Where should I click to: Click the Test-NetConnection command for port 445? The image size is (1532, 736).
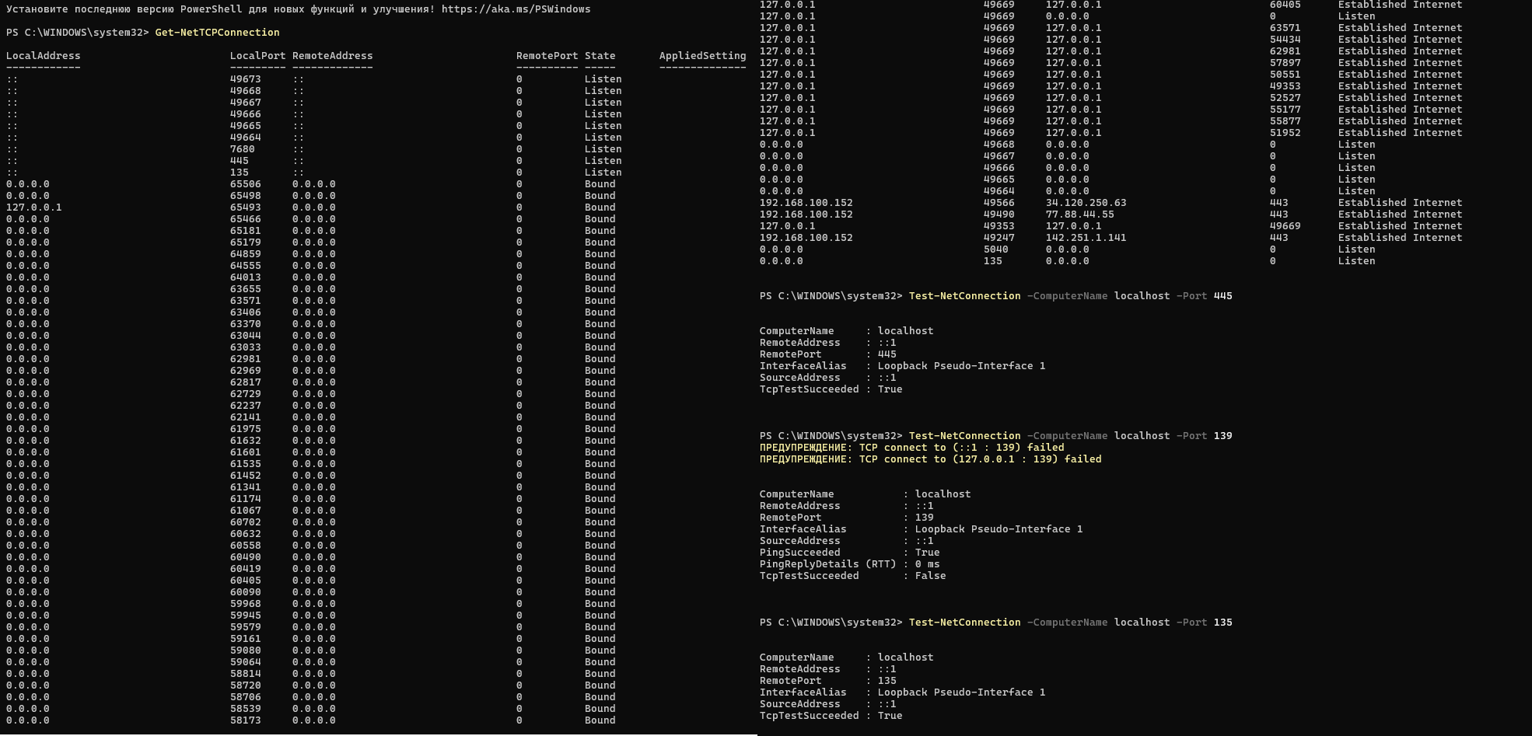(x=1071, y=296)
